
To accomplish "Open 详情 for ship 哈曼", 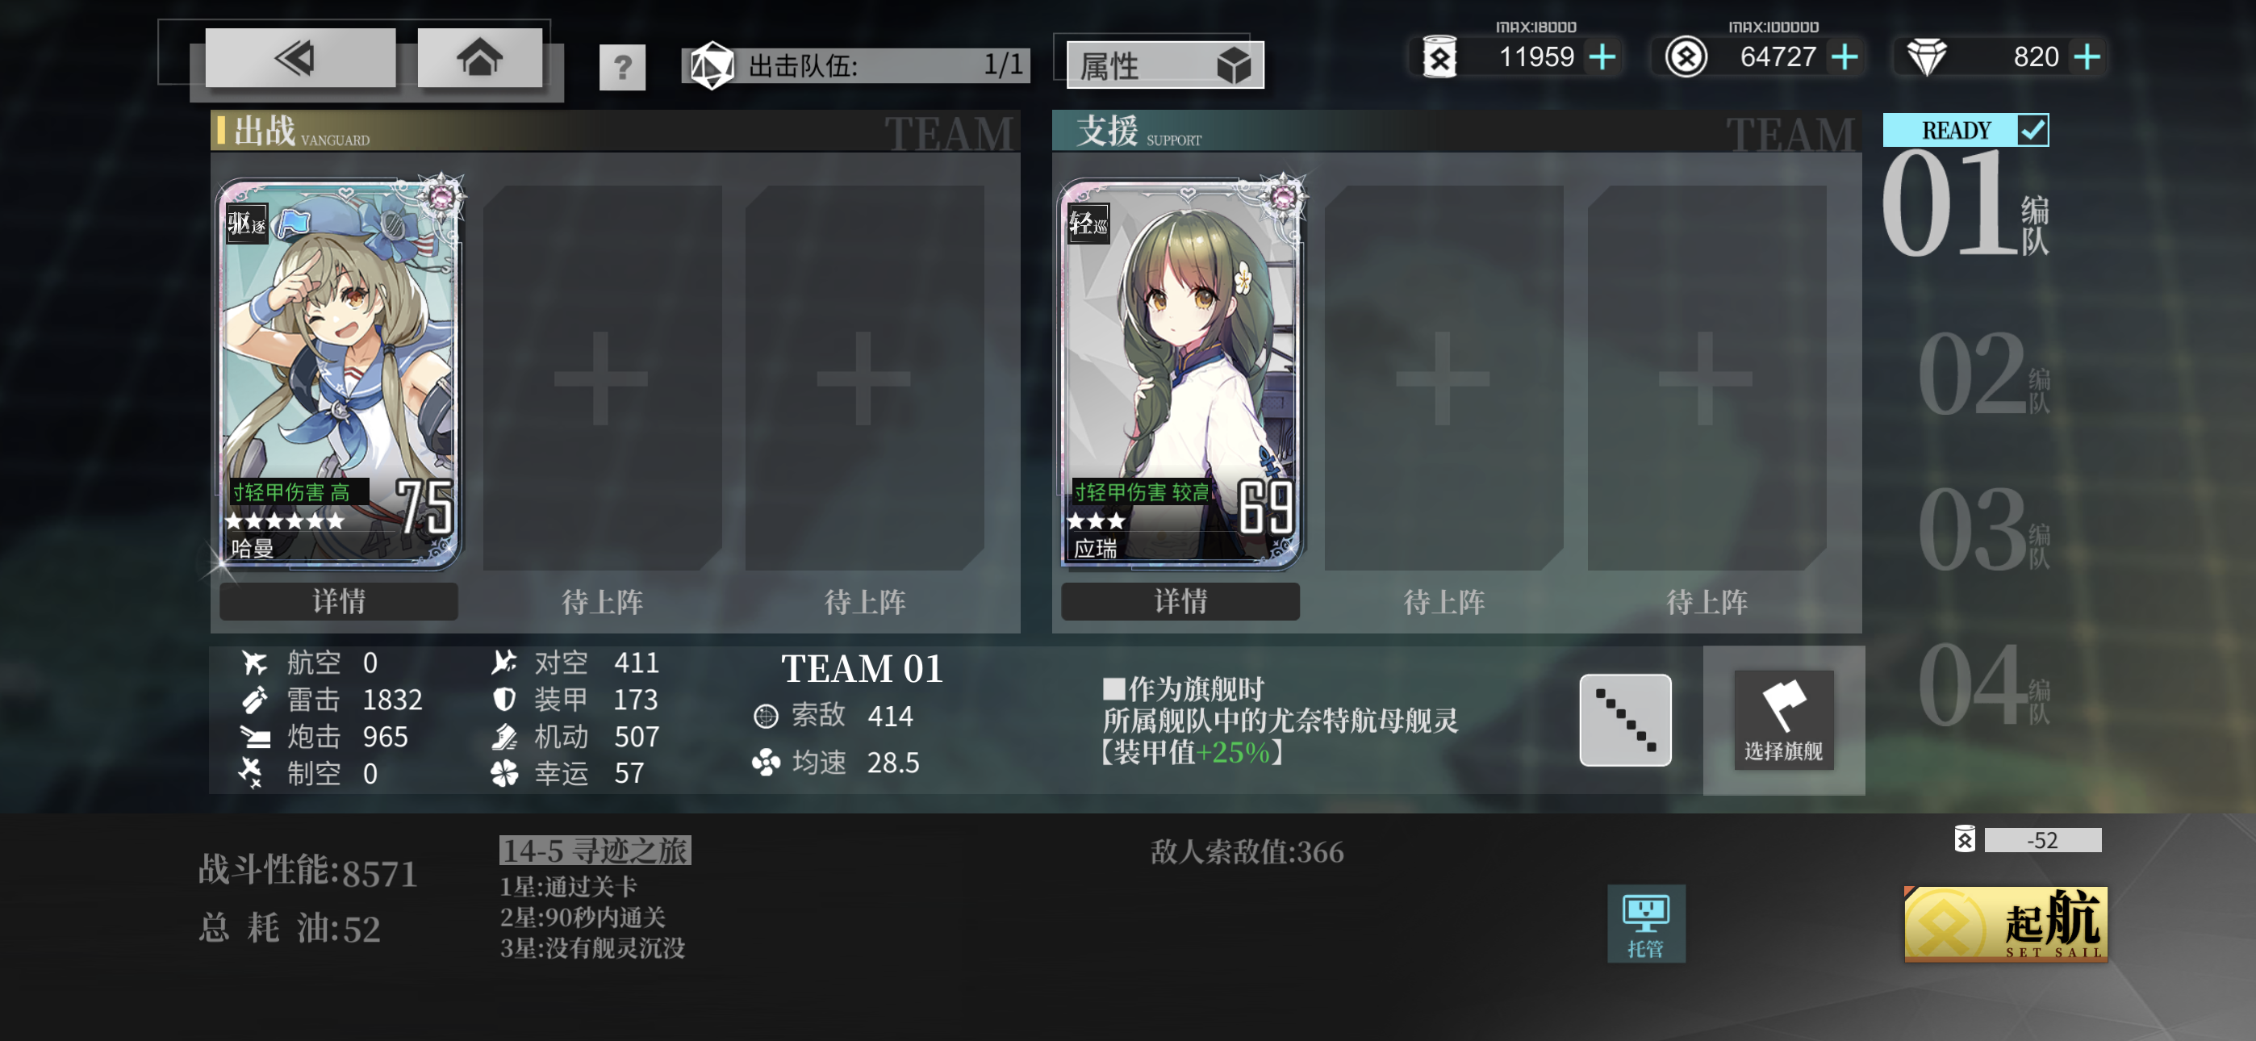I will [x=338, y=601].
